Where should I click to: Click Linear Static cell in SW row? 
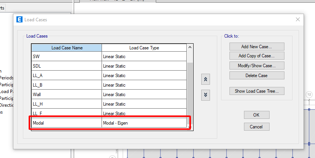[144, 56]
